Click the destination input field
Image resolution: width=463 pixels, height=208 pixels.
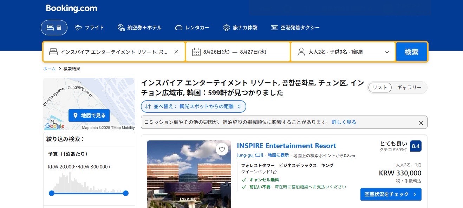[x=114, y=52]
